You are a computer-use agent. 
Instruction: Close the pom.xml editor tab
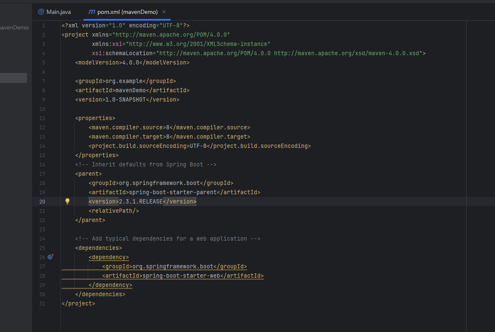click(x=164, y=12)
